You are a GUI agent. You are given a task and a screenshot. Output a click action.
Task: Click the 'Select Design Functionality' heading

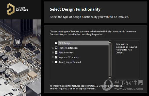(x=75, y=9)
